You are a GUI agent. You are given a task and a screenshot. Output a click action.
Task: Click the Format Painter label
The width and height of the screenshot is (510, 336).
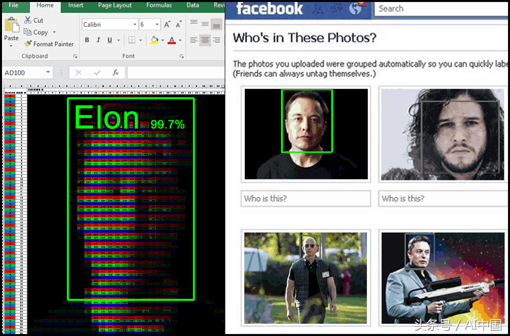pyautogui.click(x=54, y=44)
